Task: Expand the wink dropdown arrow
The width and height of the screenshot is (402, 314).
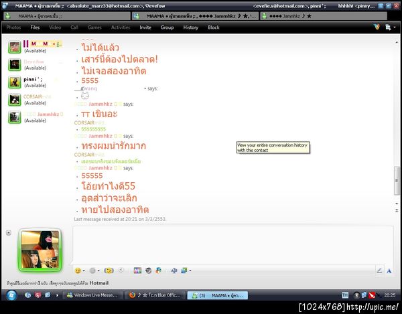Action: pyautogui.click(x=98, y=270)
